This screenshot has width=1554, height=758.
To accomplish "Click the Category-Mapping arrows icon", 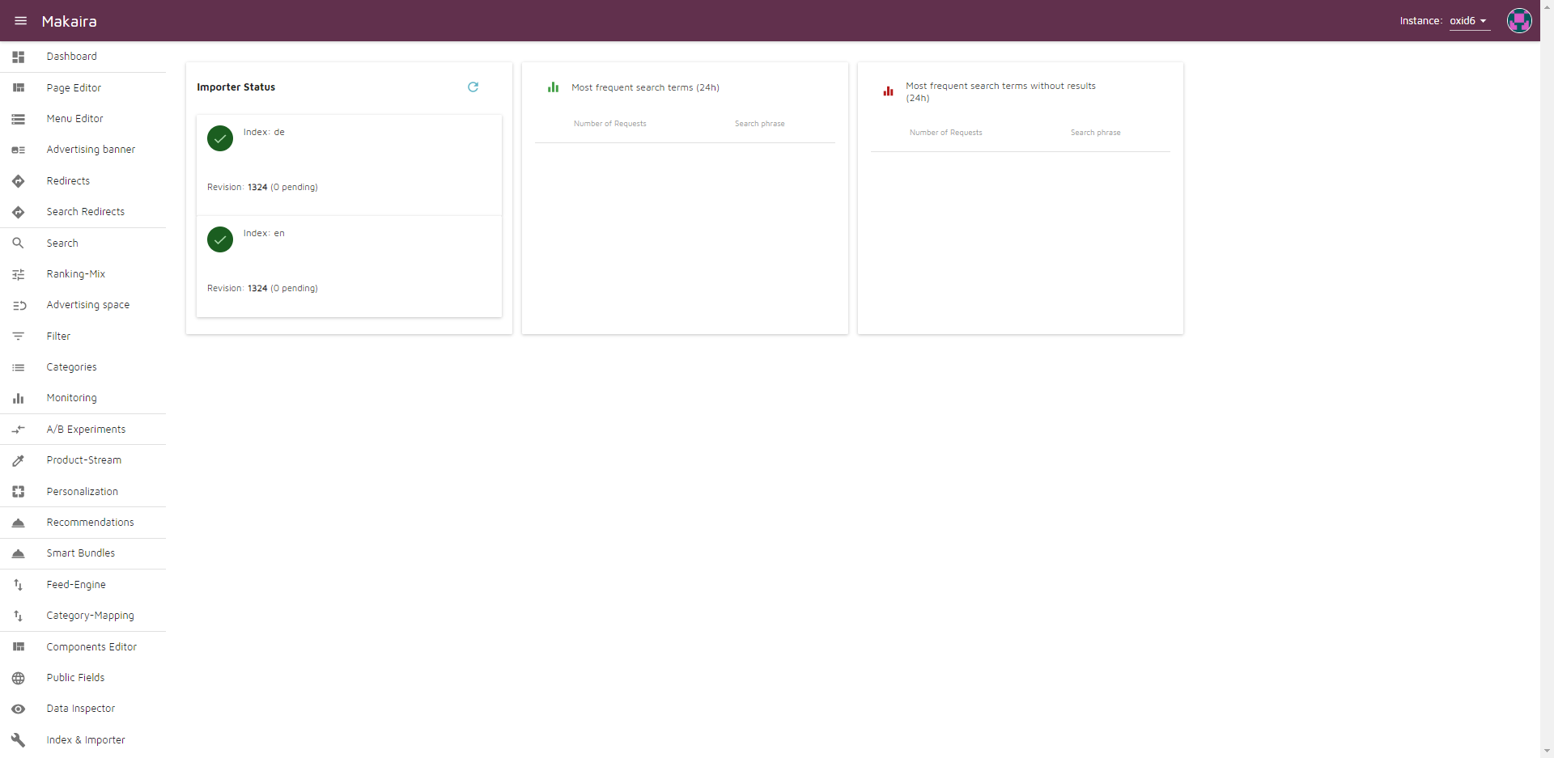I will click(19, 616).
